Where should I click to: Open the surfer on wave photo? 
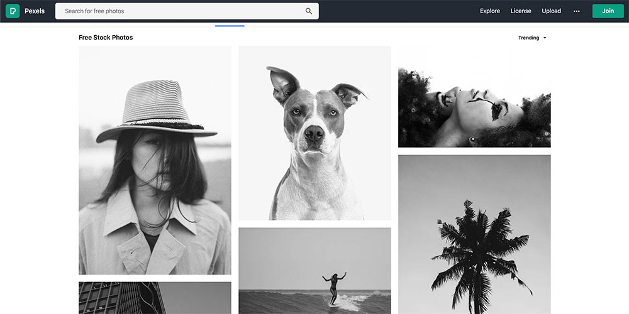[314, 271]
